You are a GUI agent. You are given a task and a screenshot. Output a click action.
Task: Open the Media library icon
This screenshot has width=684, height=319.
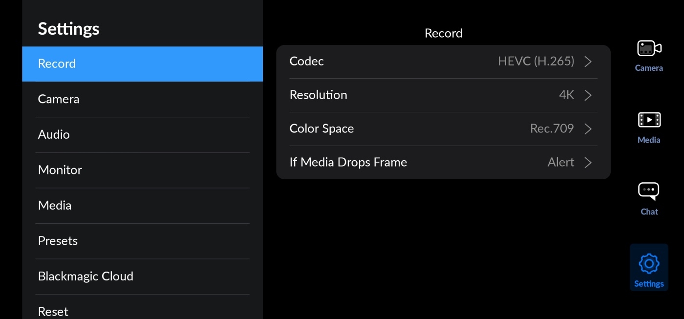pos(649,120)
